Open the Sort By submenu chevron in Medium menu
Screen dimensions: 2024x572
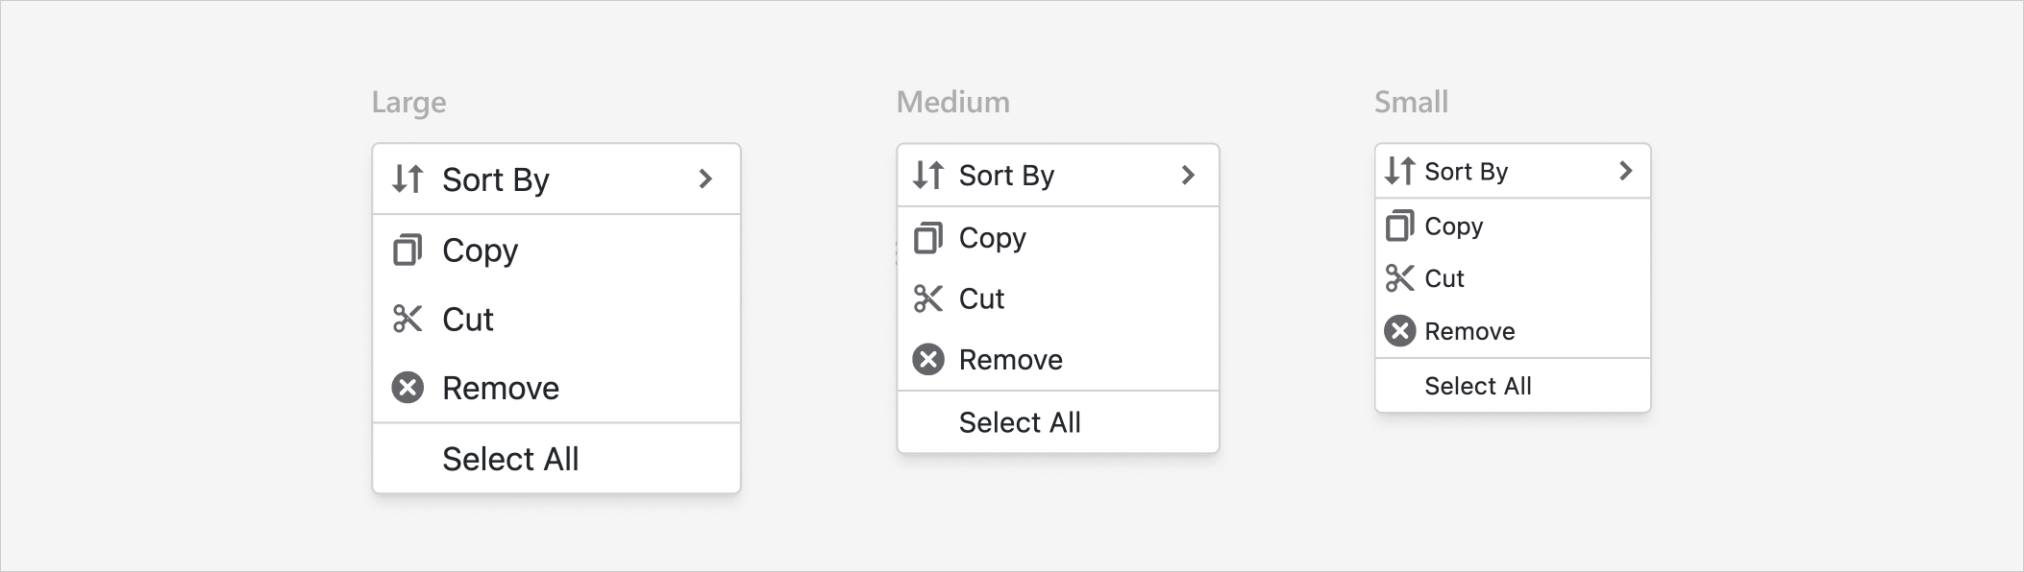(1189, 175)
